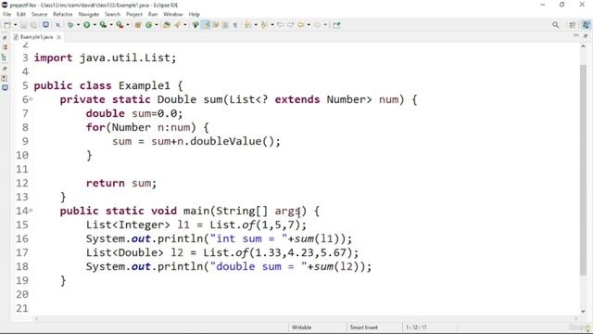Click the vertical scrollbar thumb in editor
The height and width of the screenshot is (334, 593).
point(583,170)
